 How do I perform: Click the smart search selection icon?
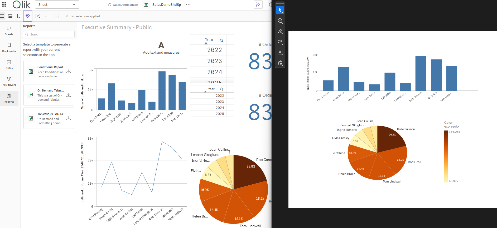click(38, 16)
